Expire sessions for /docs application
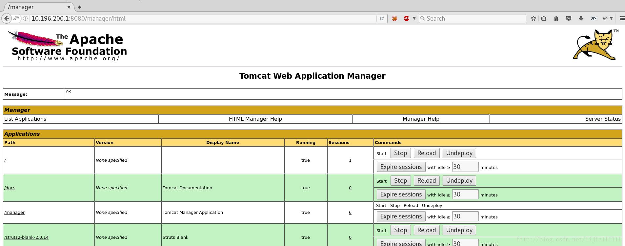The image size is (625, 246). [x=401, y=195]
